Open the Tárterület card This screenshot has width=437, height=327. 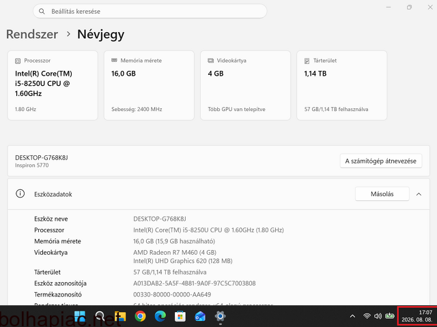(342, 85)
